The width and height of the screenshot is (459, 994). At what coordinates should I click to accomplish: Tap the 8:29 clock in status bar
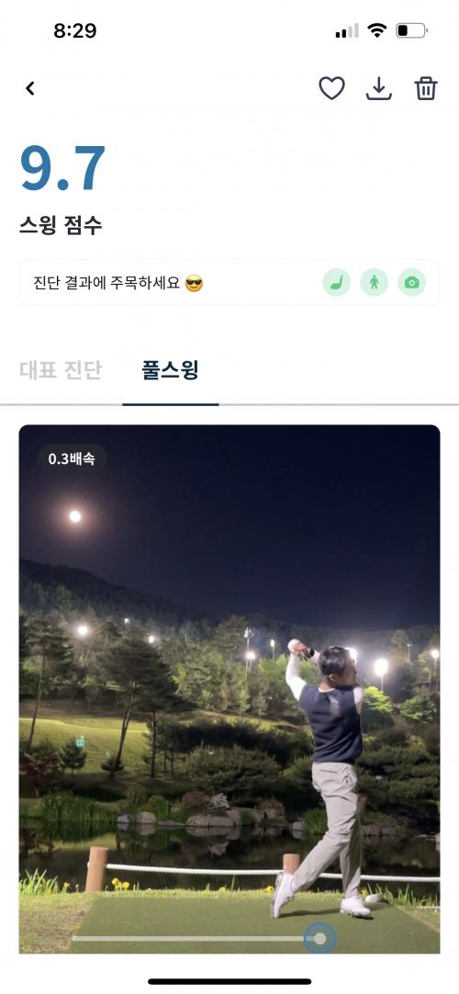pyautogui.click(x=74, y=30)
